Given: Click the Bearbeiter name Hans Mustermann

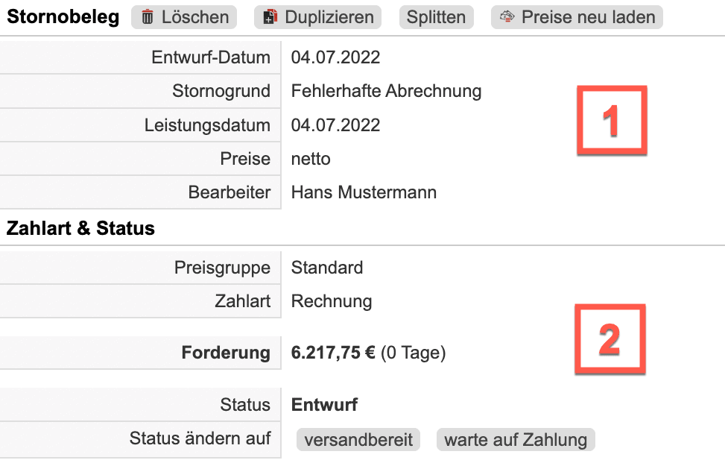Looking at the screenshot, I should pyautogui.click(x=364, y=192).
